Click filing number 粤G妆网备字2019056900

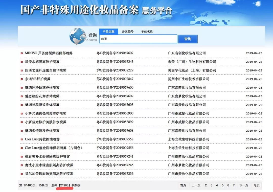coord(115,113)
